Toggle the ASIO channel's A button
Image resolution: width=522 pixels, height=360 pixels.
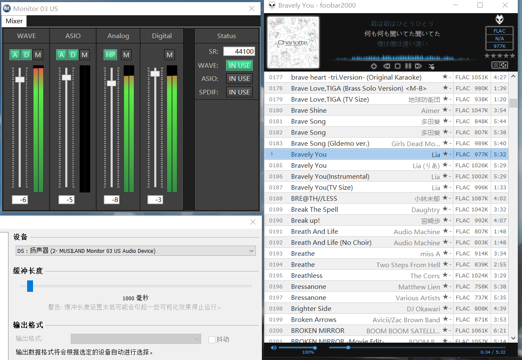tap(62, 55)
